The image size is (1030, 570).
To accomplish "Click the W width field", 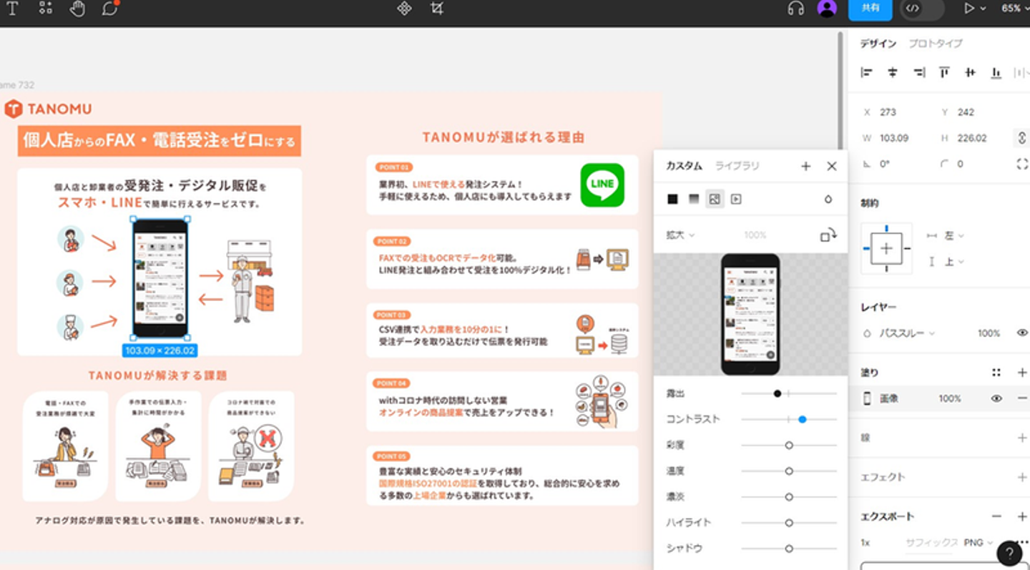I will (x=894, y=138).
